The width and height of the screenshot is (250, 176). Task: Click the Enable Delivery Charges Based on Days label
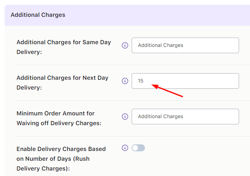(x=61, y=158)
